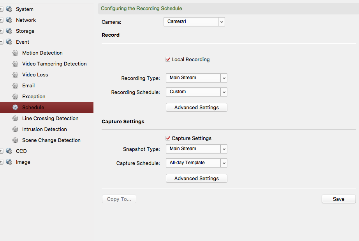This screenshot has width=359, height=241.
Task: Click the gear icon next to Email
Action: pyautogui.click(x=15, y=86)
